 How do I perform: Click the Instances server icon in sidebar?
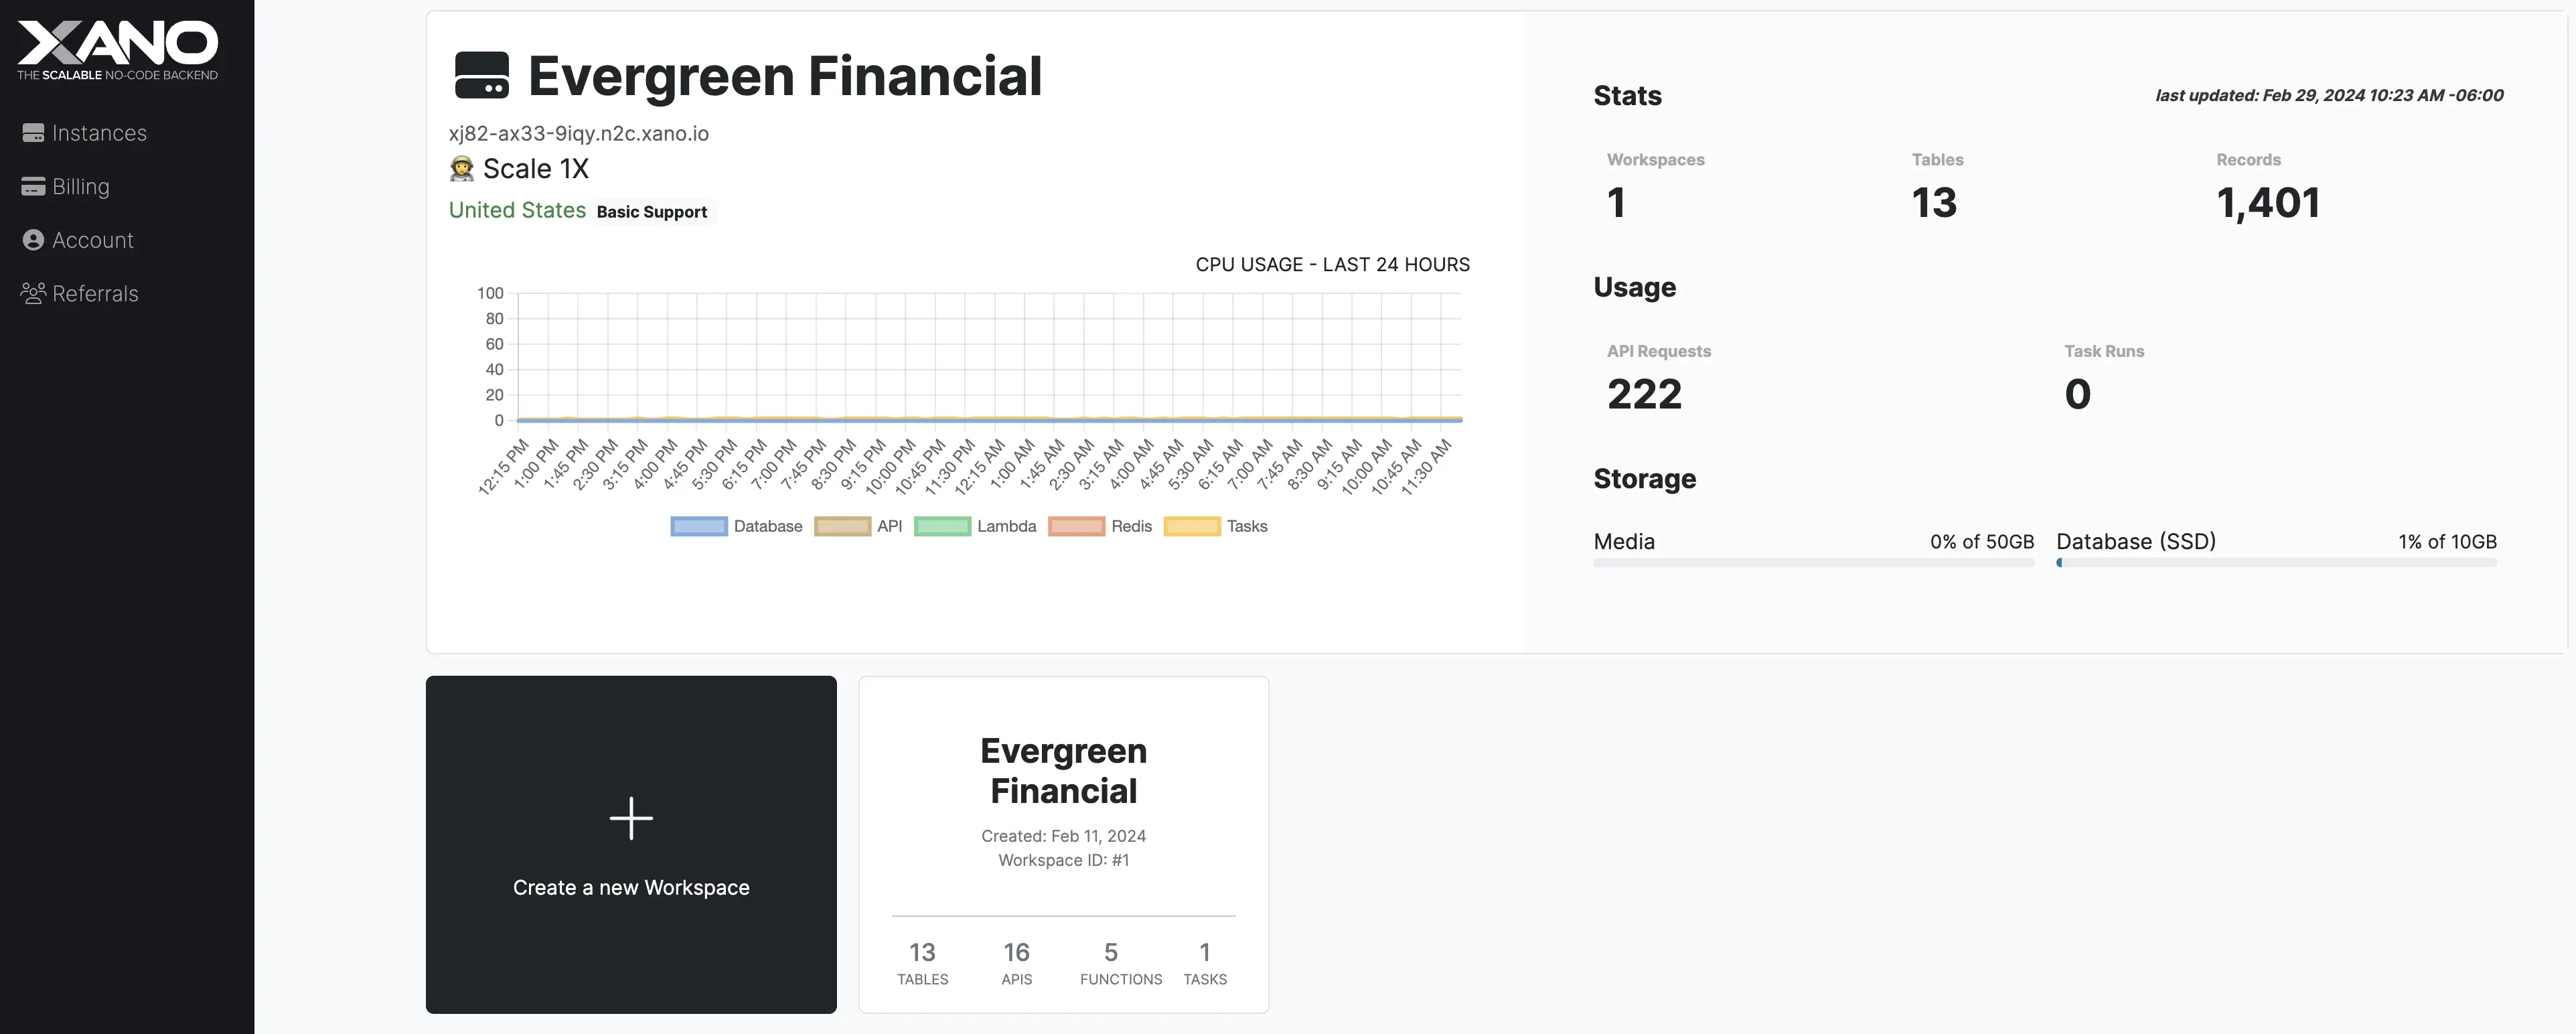coord(33,133)
